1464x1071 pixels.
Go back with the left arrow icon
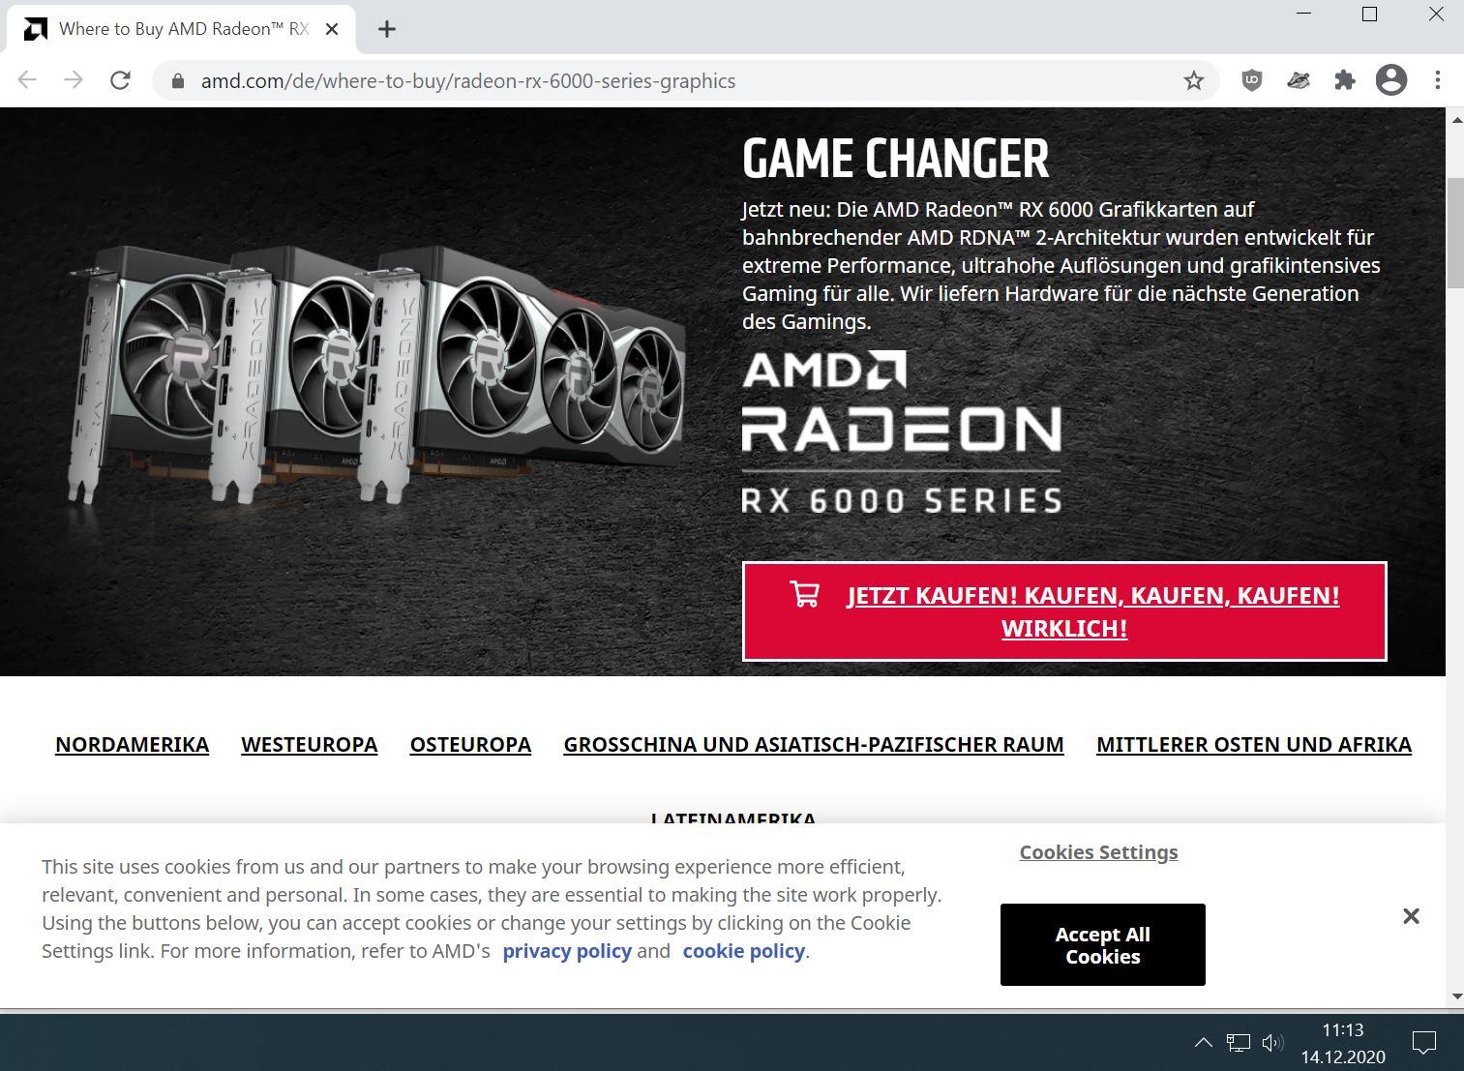pos(27,80)
